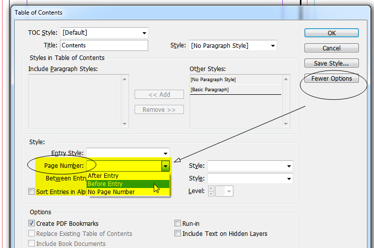Click the Remove >> button

(159, 110)
